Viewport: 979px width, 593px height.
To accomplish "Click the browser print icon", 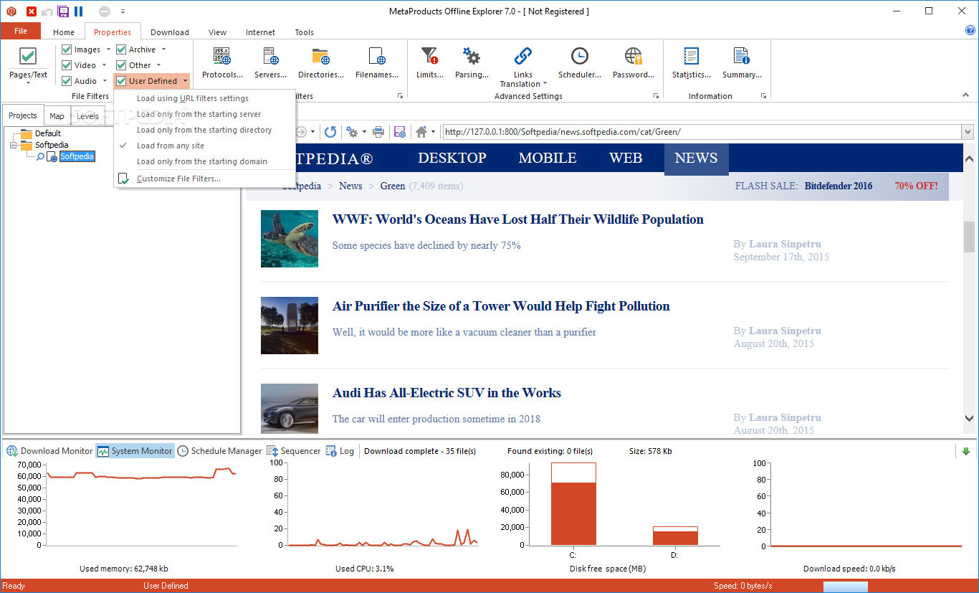I will [378, 132].
